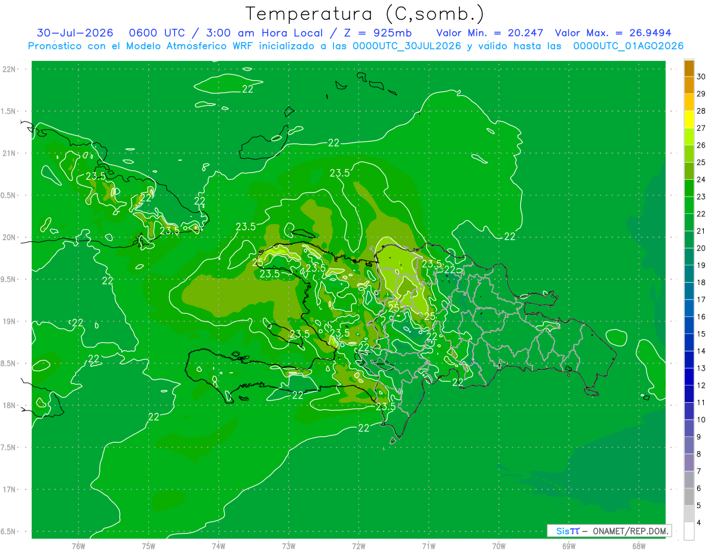The width and height of the screenshot is (717, 554).
Task: Click the '6.5N' latitude axis label
Action: pos(10,531)
